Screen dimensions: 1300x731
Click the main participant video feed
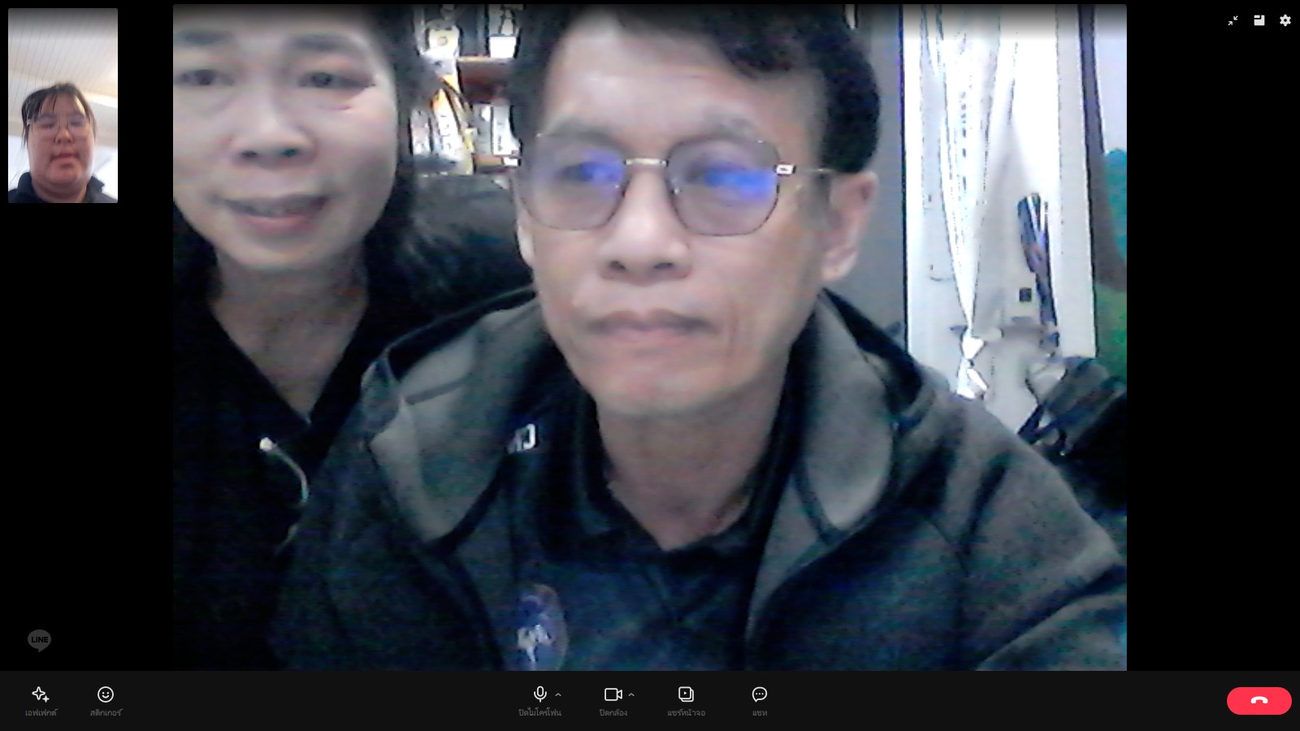pos(649,337)
